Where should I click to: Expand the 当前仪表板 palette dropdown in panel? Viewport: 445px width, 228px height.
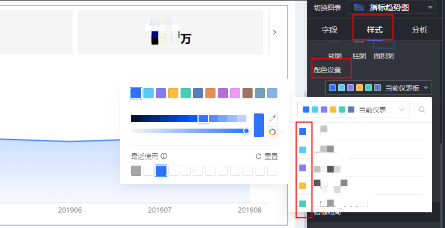[379, 88]
